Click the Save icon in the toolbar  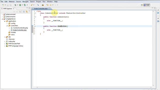pyautogui.click(x=8, y=5)
